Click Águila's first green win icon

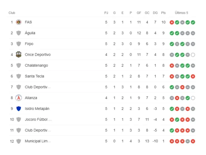click(172, 33)
